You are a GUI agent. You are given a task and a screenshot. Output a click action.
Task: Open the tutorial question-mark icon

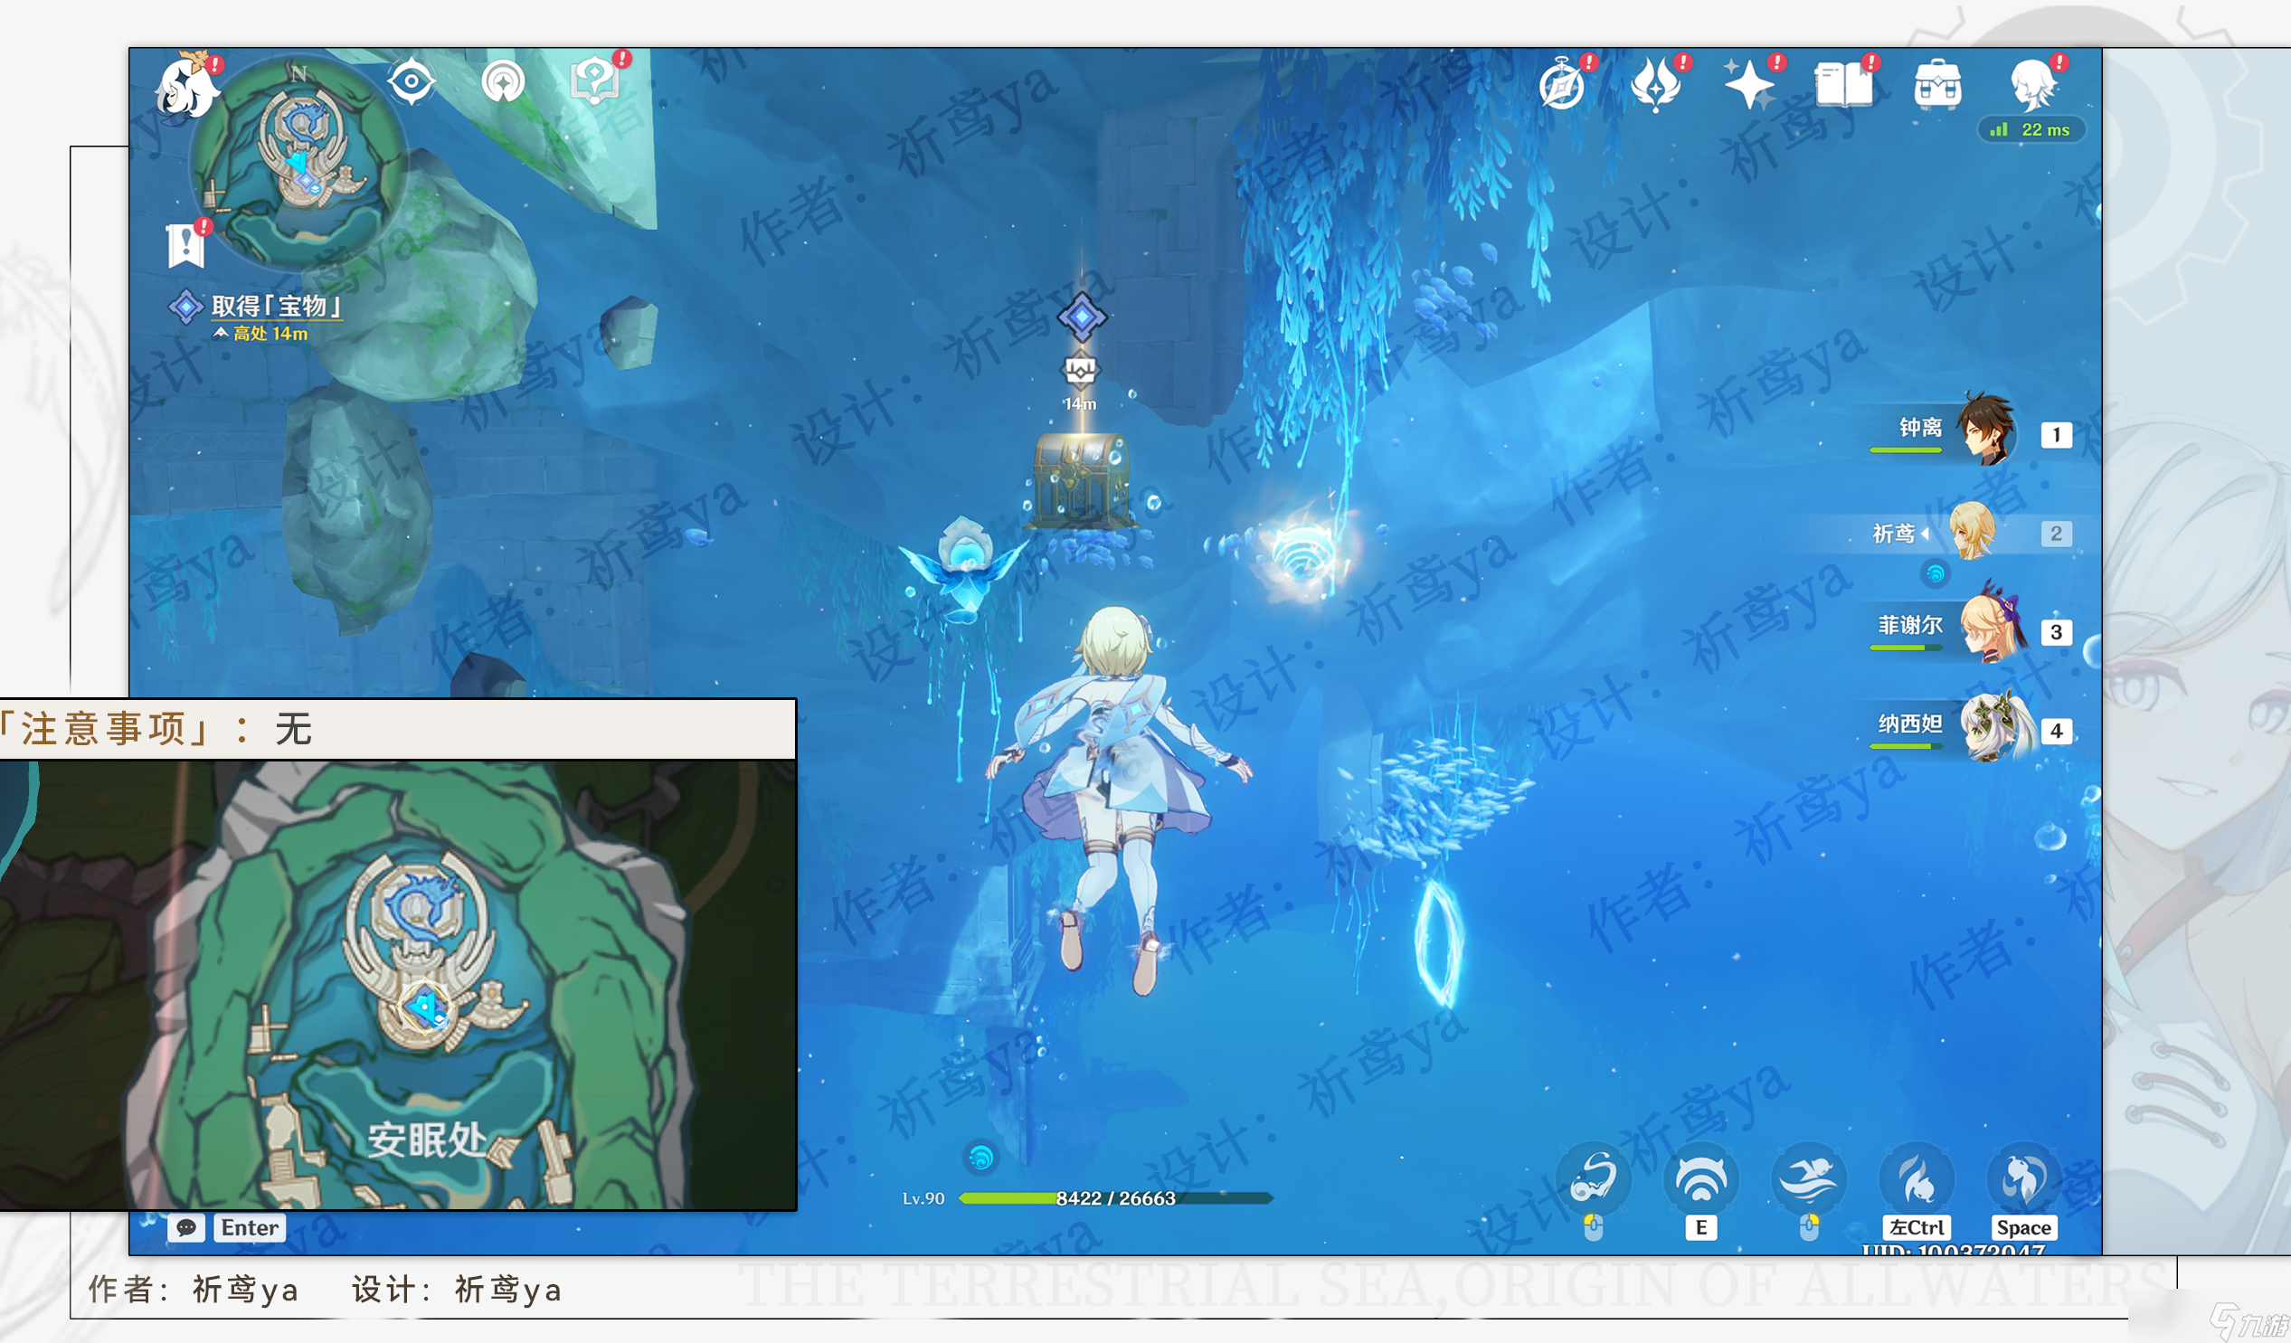[x=595, y=80]
